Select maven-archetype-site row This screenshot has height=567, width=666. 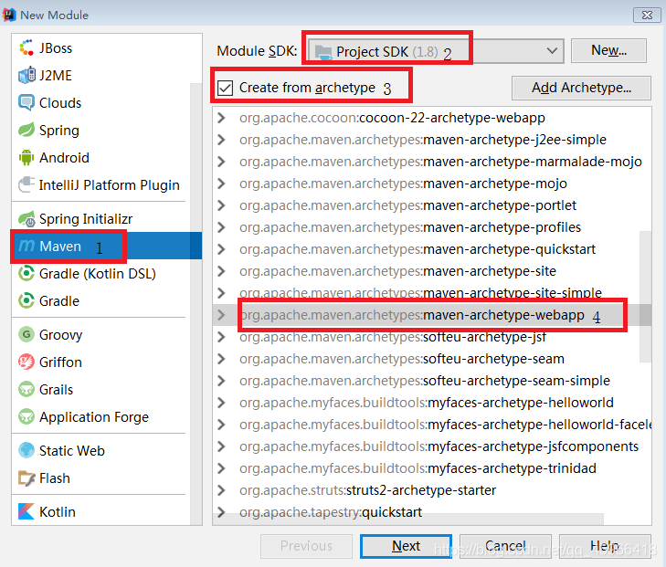coord(431,271)
